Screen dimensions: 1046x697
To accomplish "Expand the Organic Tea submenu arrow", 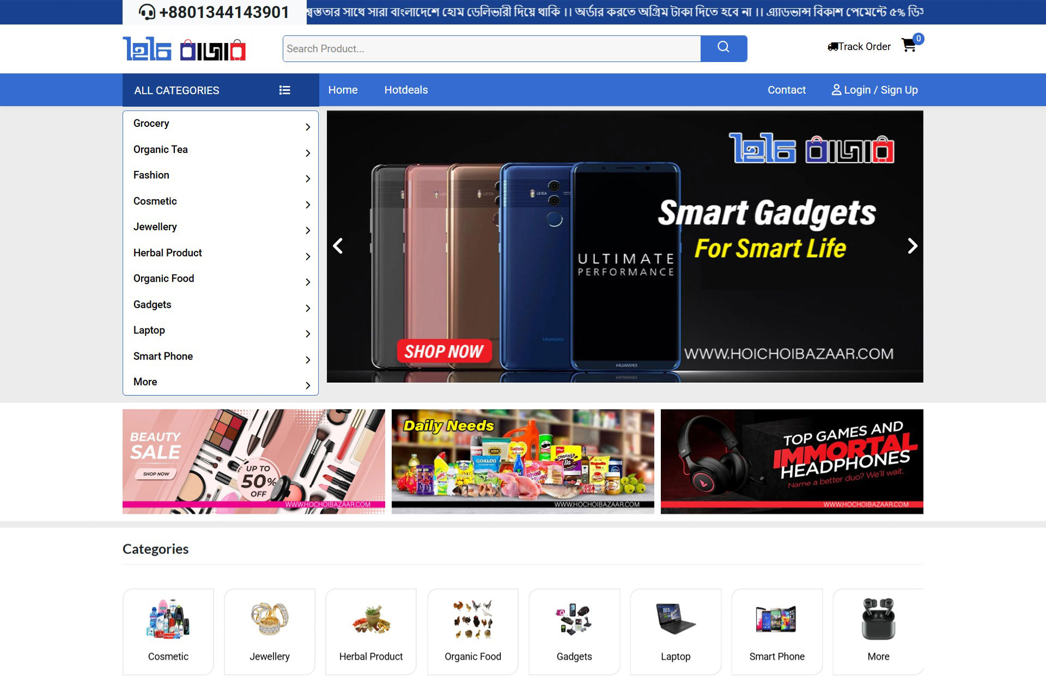I will 308,153.
